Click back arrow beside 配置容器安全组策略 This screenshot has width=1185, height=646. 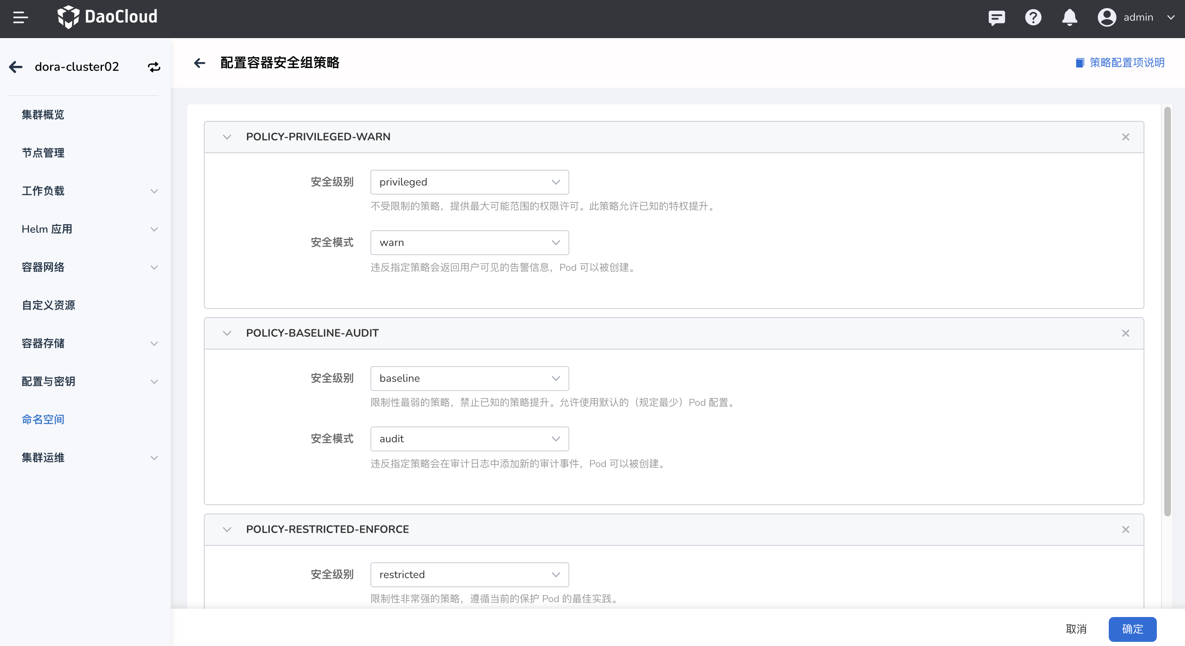[200, 63]
